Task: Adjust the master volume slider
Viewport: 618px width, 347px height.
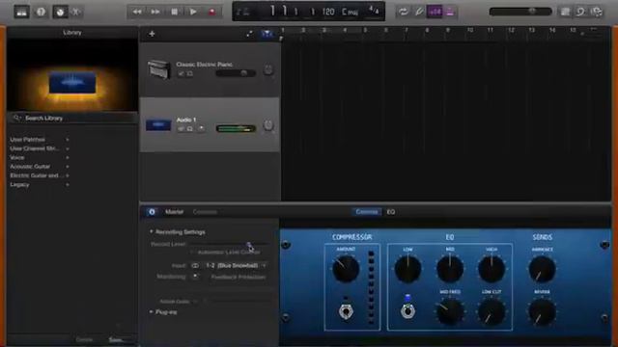Action: [520, 12]
